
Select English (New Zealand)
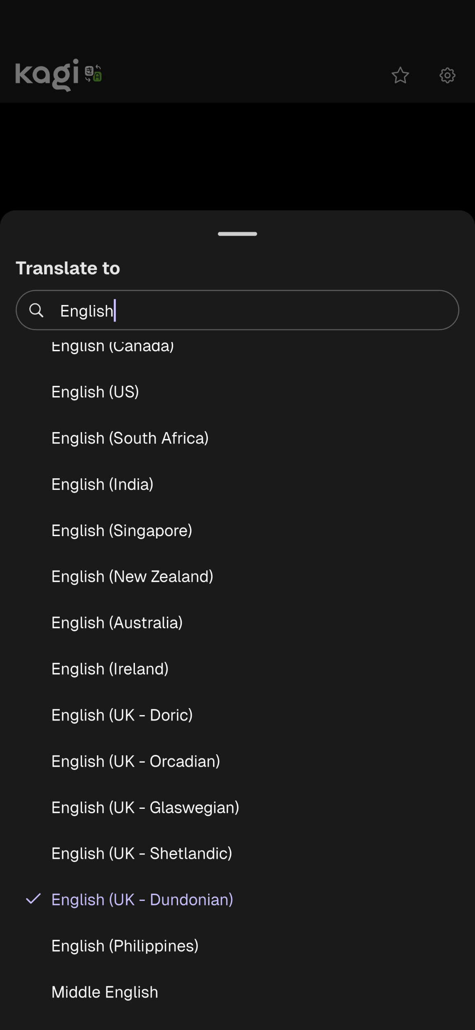point(132,576)
